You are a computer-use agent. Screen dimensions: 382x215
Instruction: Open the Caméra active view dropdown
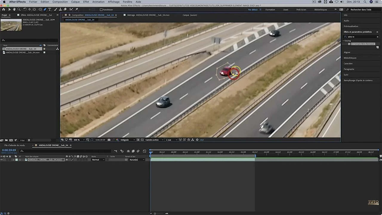tap(153, 140)
